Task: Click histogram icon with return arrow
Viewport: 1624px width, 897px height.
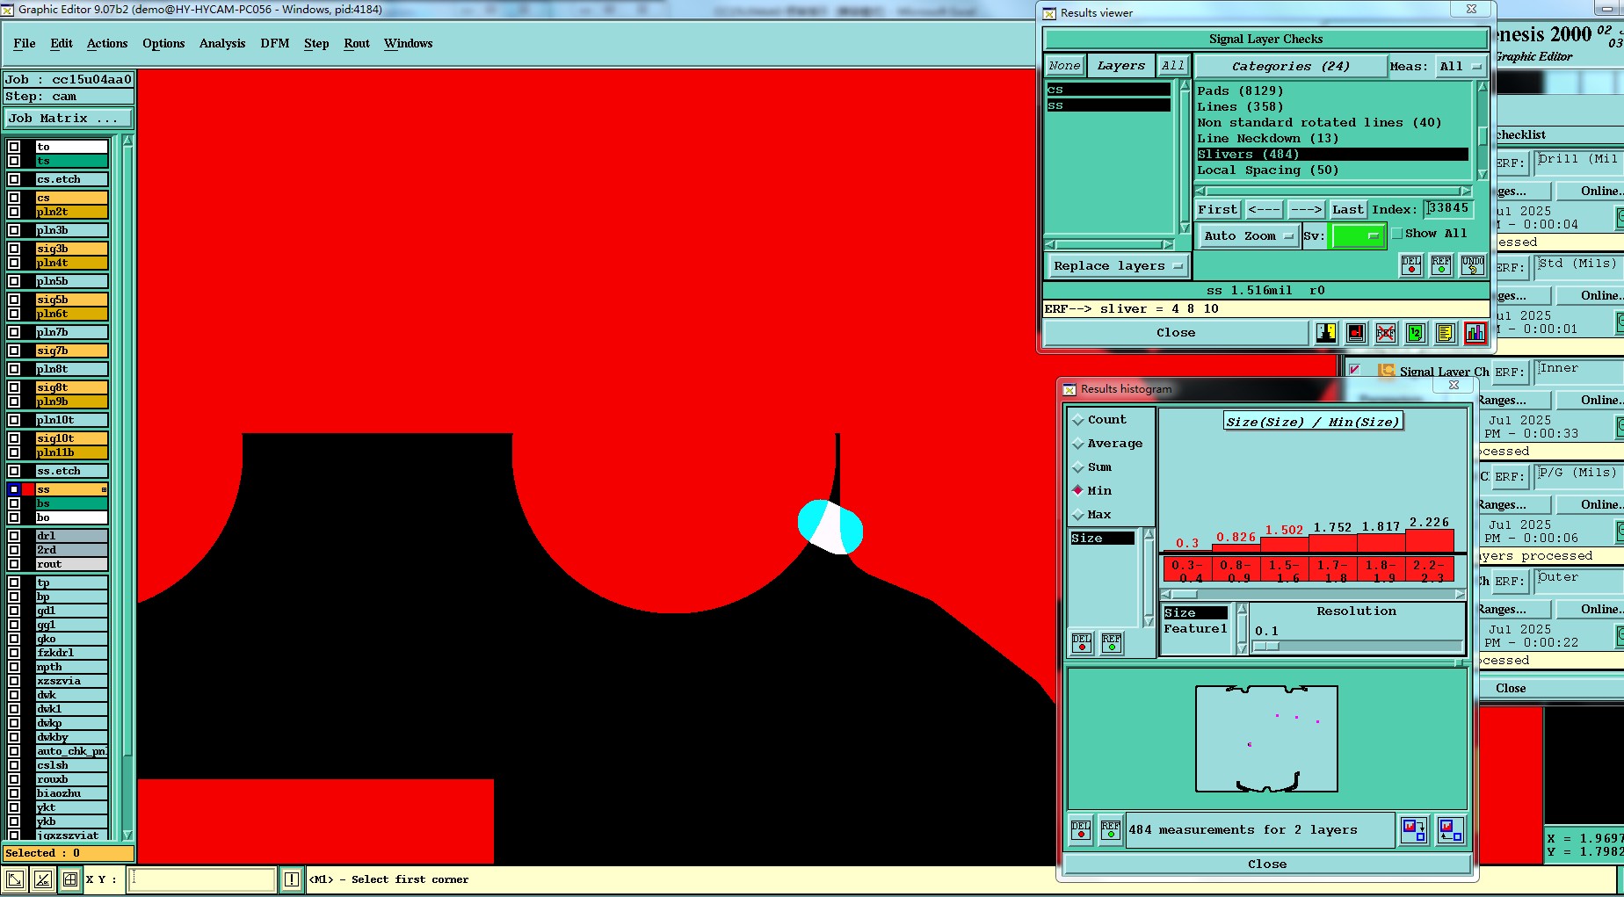Action: click(x=1450, y=830)
